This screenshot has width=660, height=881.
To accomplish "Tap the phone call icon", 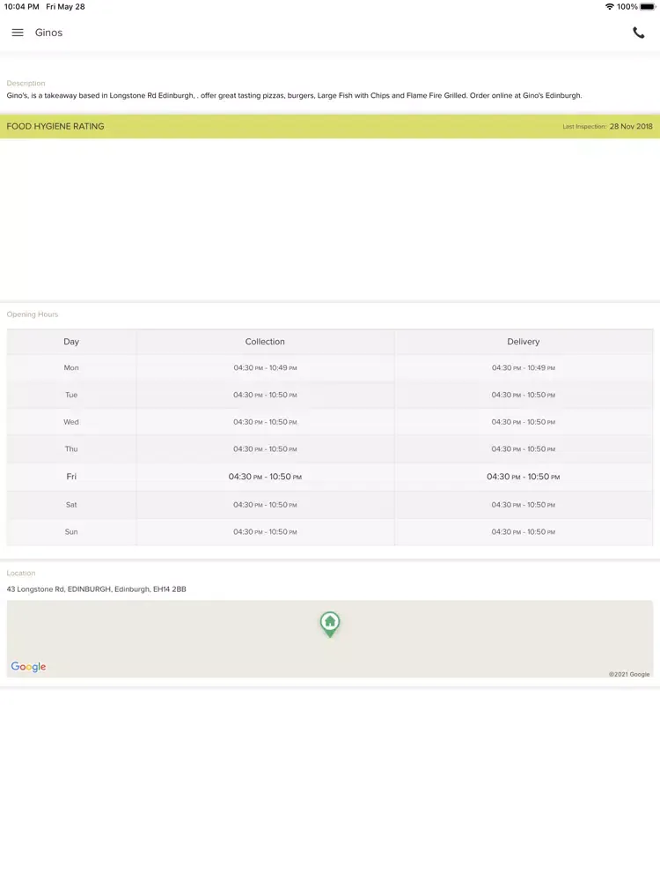I will click(x=639, y=33).
